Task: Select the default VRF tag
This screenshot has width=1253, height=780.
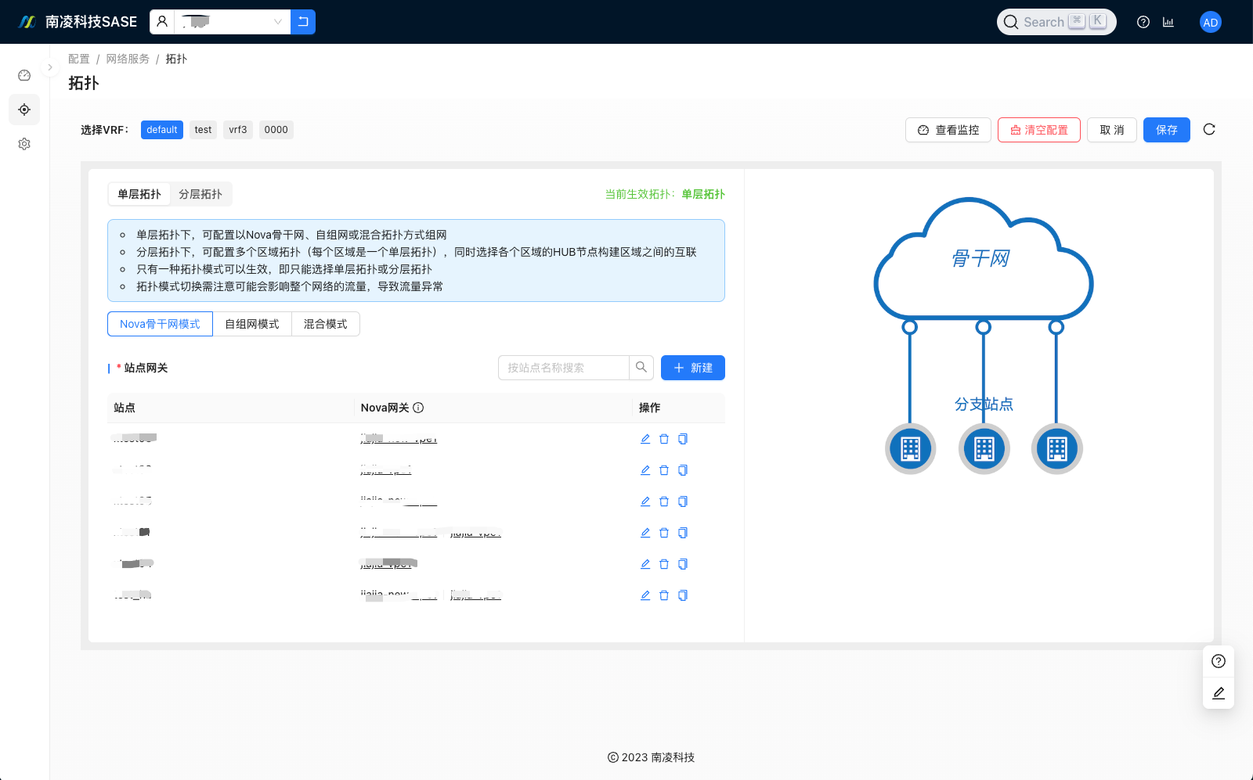Action: 162,130
